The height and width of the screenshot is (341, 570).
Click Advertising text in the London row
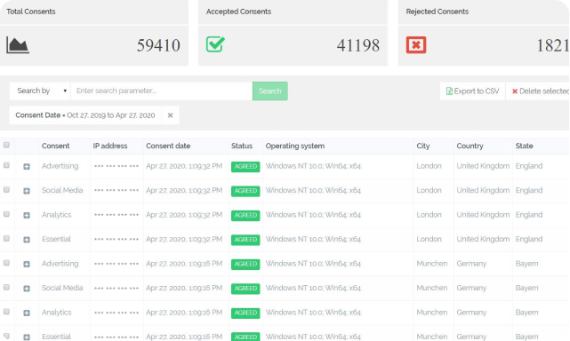[x=60, y=166]
